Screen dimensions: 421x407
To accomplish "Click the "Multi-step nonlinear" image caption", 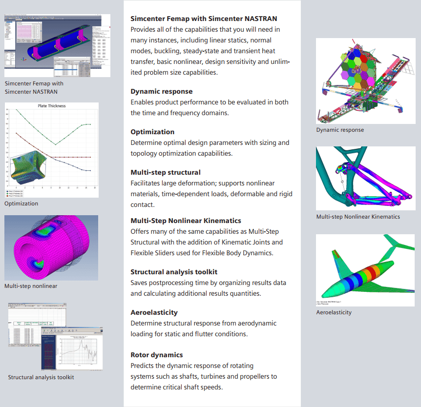I will tap(31, 286).
